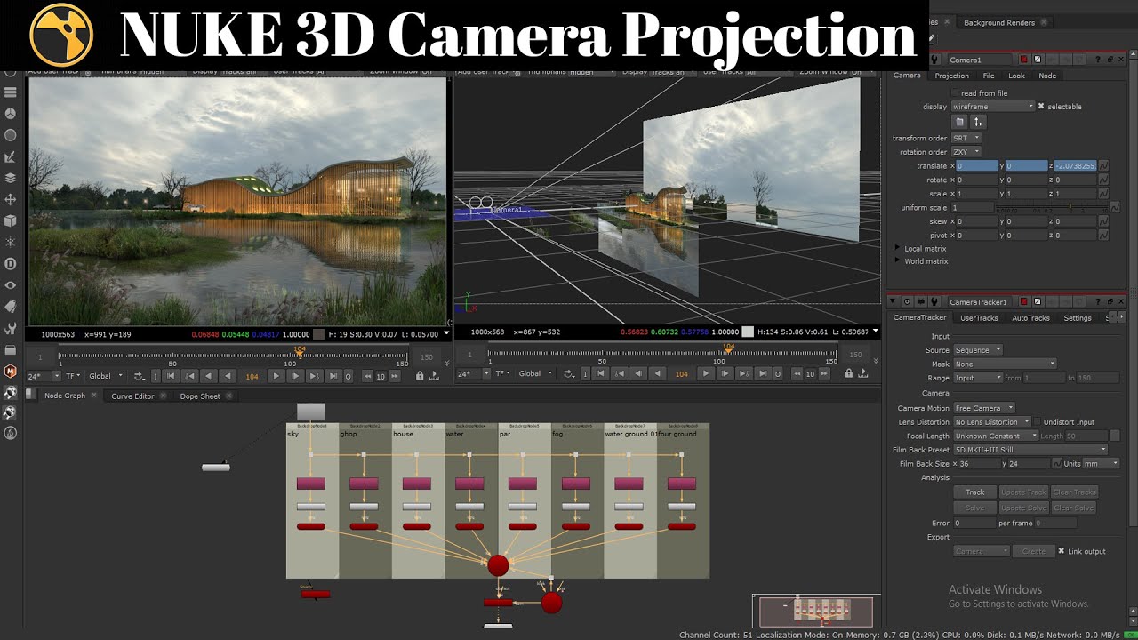Switch to the Look tab in Camera1

1016,76
